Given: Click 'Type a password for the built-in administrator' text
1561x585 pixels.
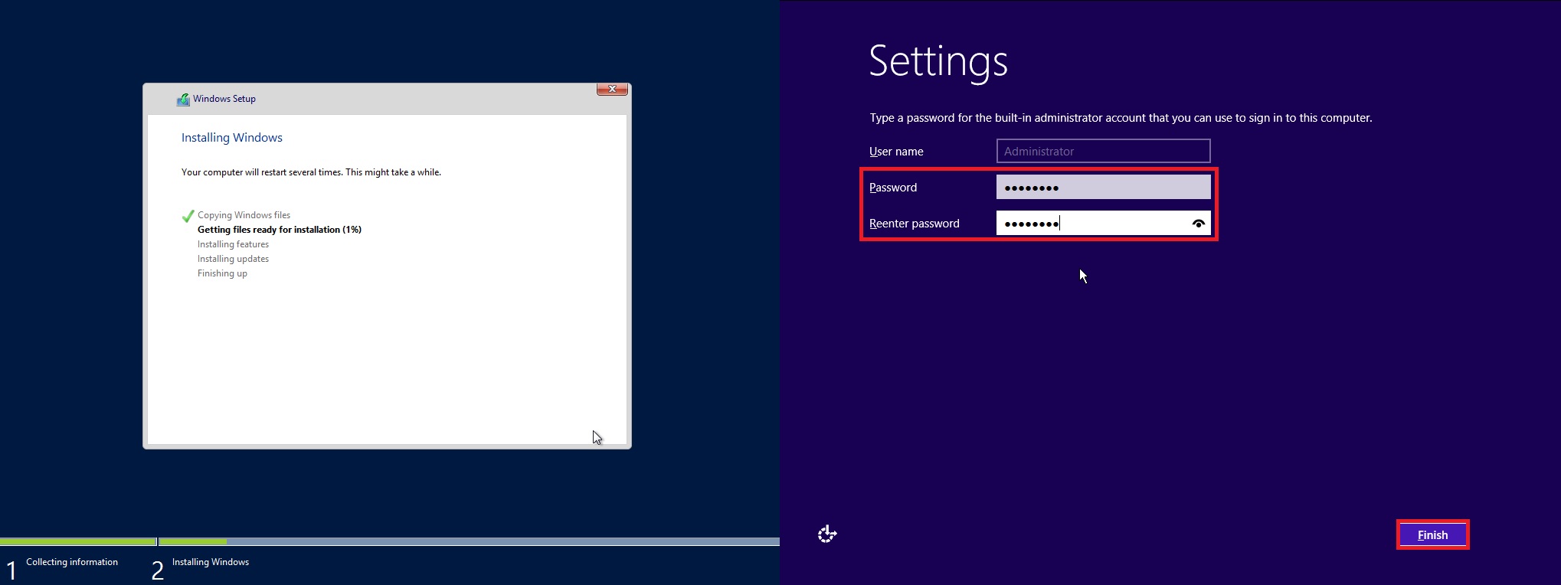Looking at the screenshot, I should 1121,118.
